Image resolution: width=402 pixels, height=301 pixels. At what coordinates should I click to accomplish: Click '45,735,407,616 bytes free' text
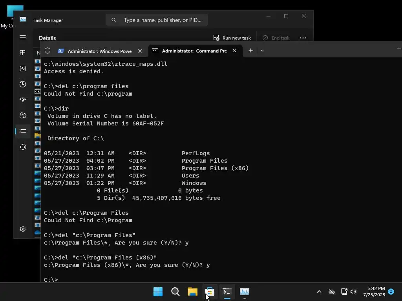pyautogui.click(x=176, y=198)
